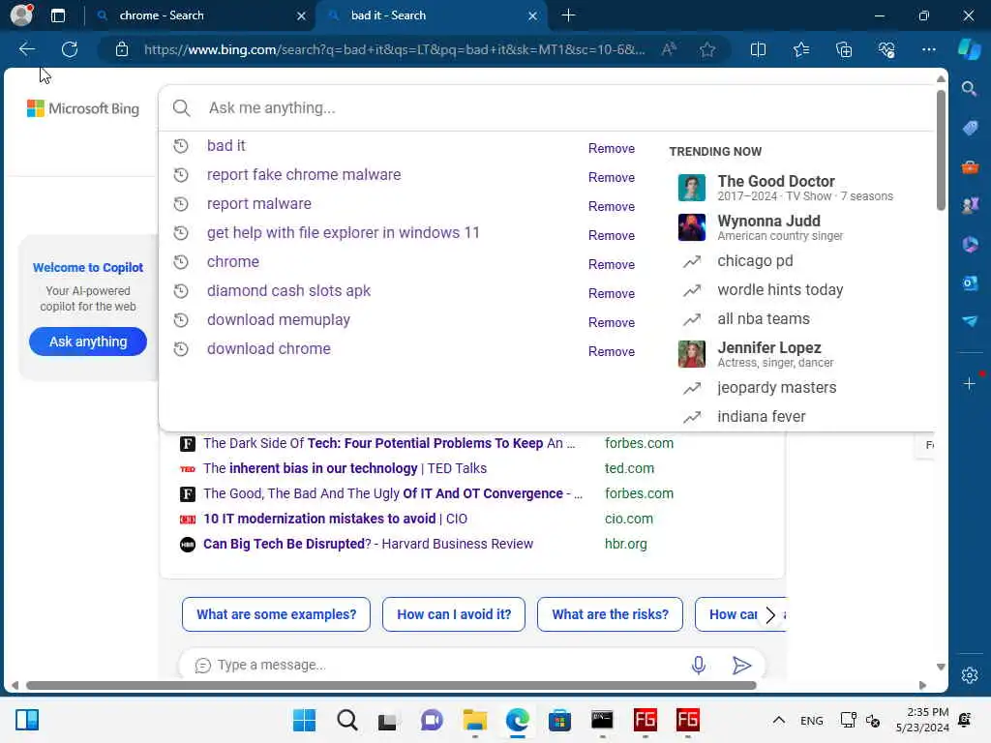
Task: Select 'report malware' history suggestion
Action: tap(259, 203)
